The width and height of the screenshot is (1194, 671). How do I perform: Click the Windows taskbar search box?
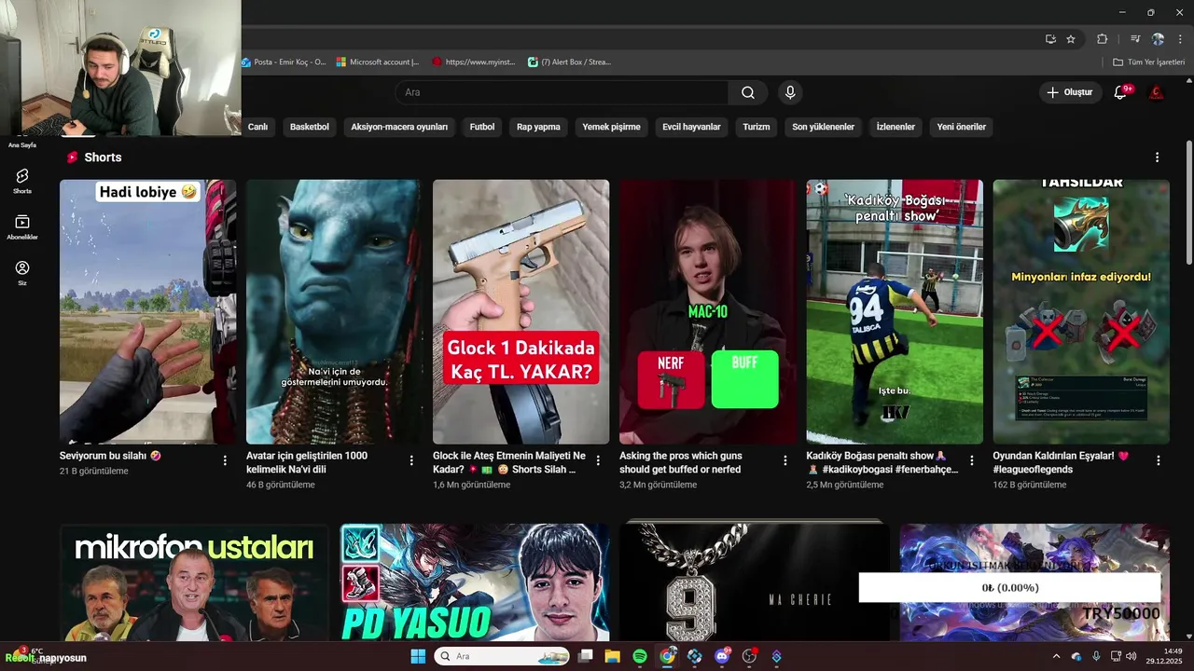coord(502,656)
